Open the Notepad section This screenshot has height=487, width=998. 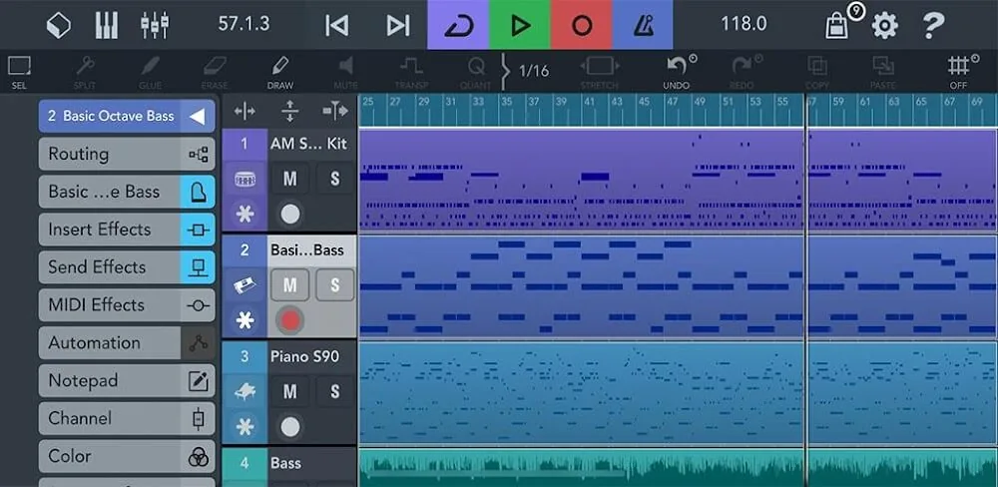127,380
